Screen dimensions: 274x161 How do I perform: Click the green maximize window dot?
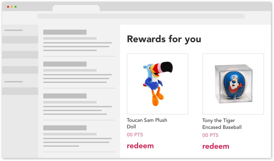click(x=16, y=7)
